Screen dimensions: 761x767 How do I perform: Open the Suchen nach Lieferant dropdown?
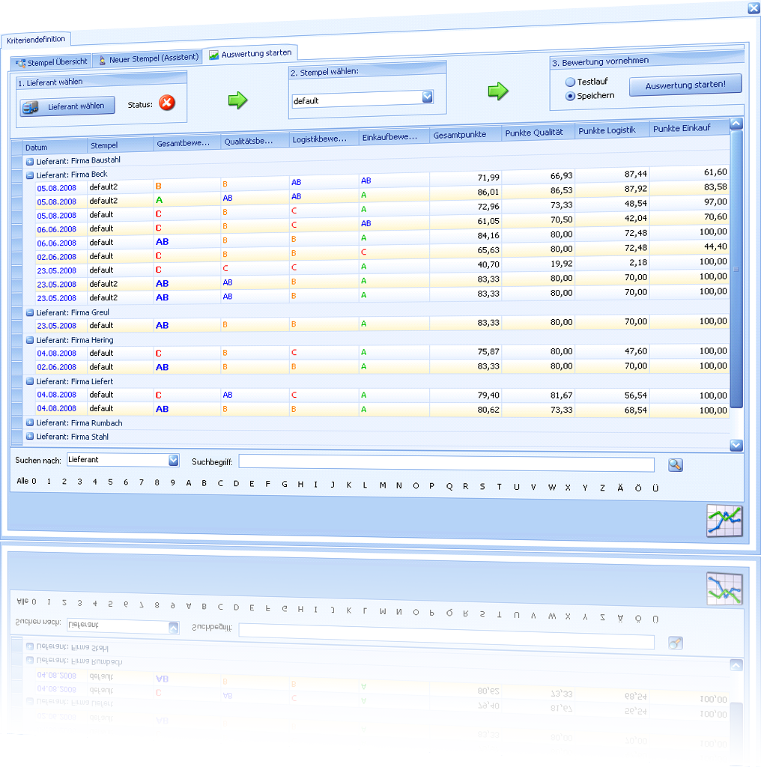pos(173,461)
